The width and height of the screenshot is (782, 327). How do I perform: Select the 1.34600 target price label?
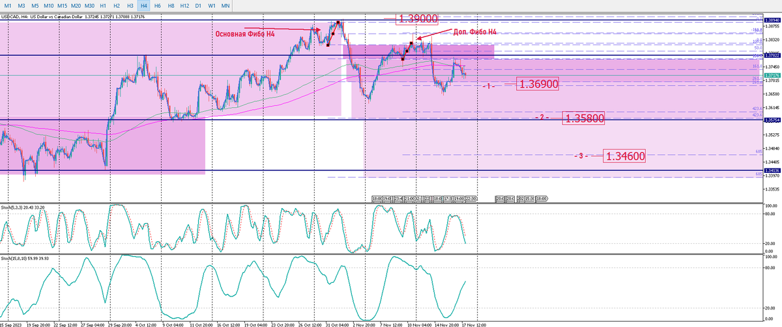(x=625, y=156)
